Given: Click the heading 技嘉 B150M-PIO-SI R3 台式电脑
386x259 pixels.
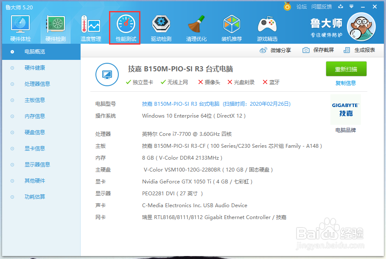Looking at the screenshot, I should coord(180,69).
